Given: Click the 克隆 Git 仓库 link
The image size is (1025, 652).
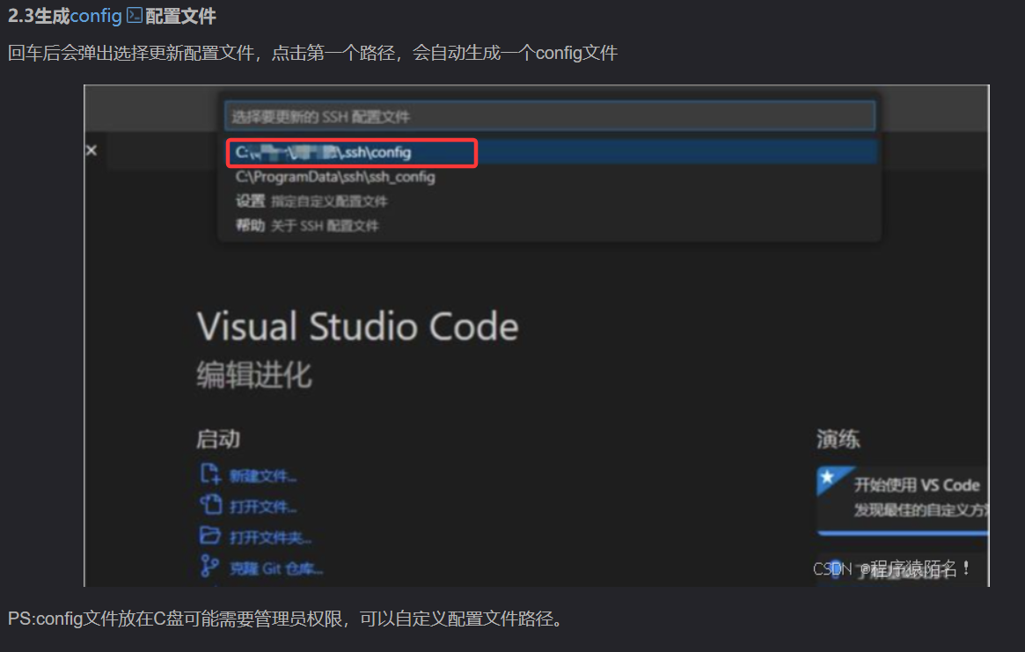Looking at the screenshot, I should 276,568.
